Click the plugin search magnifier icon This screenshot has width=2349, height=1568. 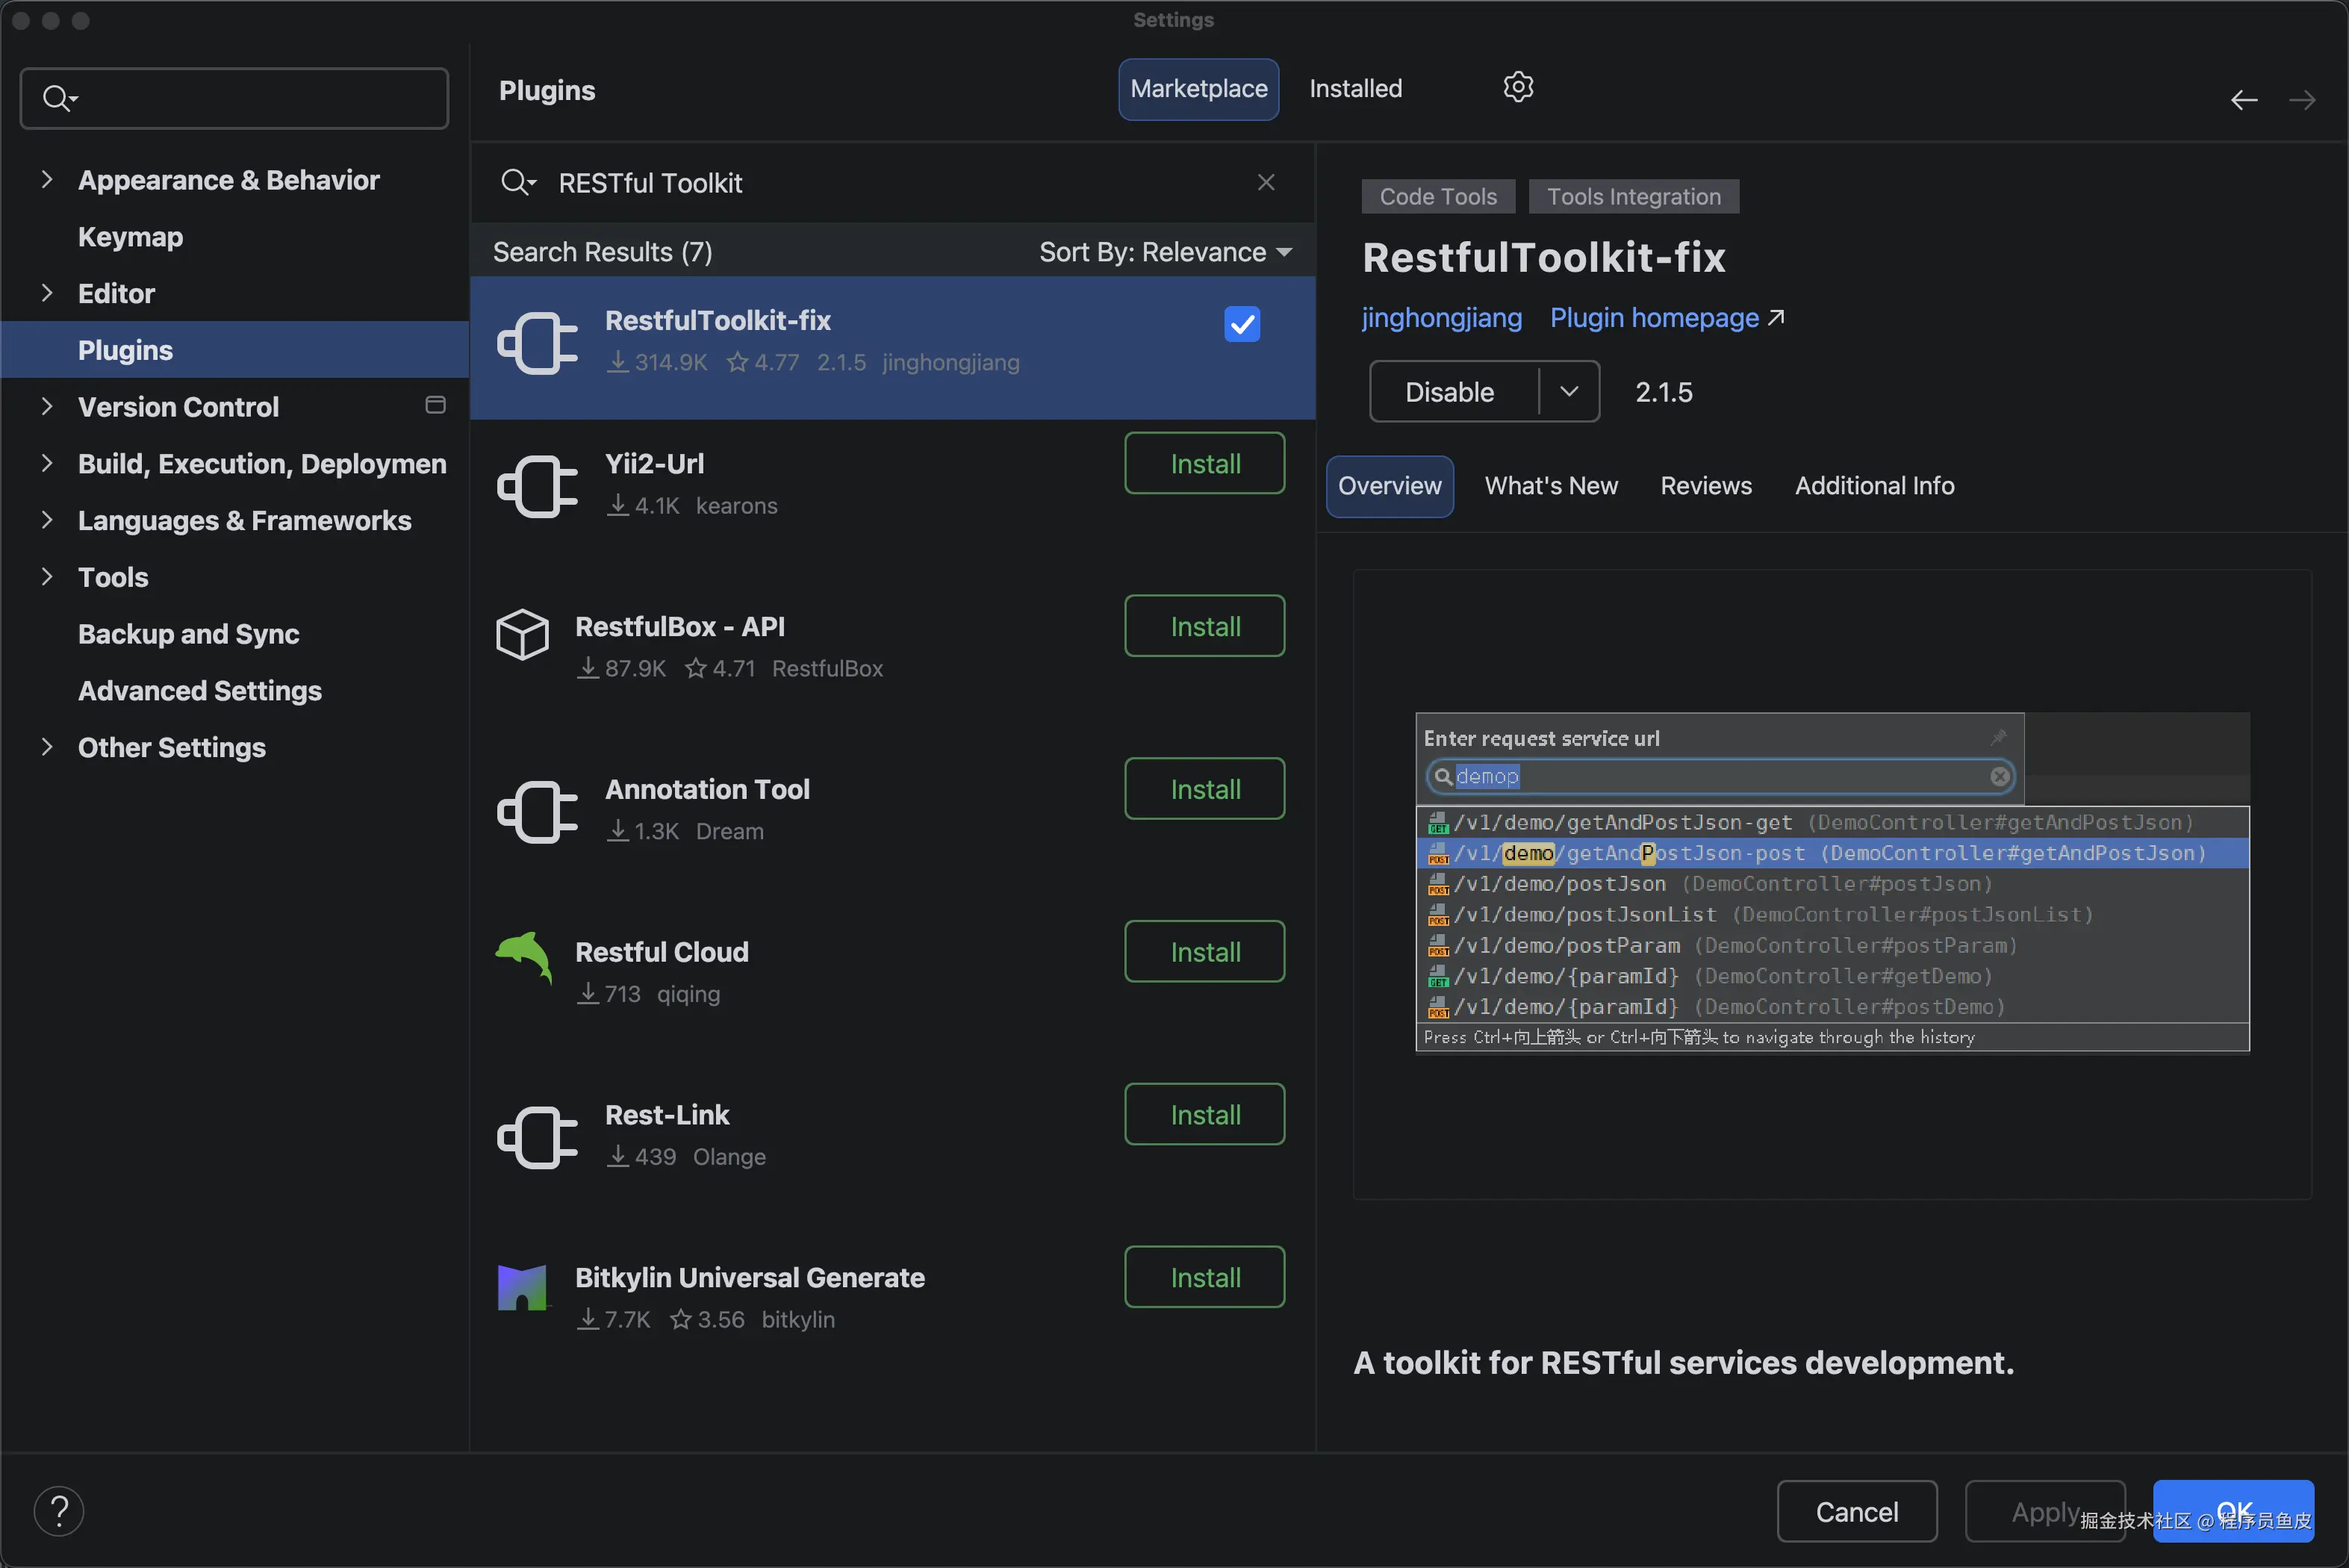(x=517, y=182)
